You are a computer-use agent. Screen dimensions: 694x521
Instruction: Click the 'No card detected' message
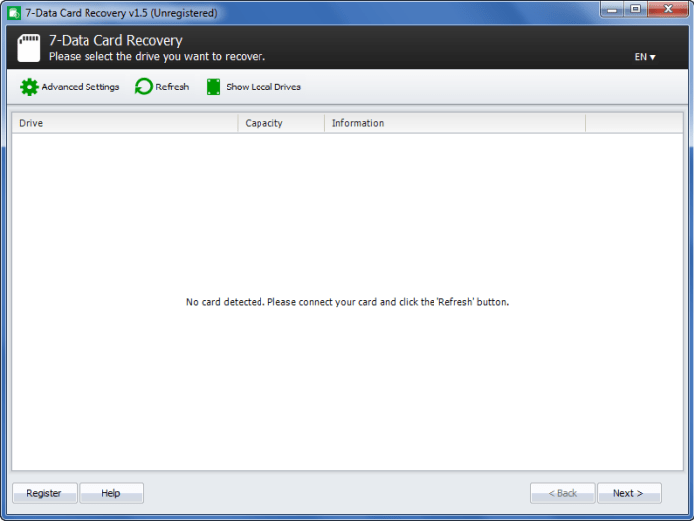(x=347, y=302)
